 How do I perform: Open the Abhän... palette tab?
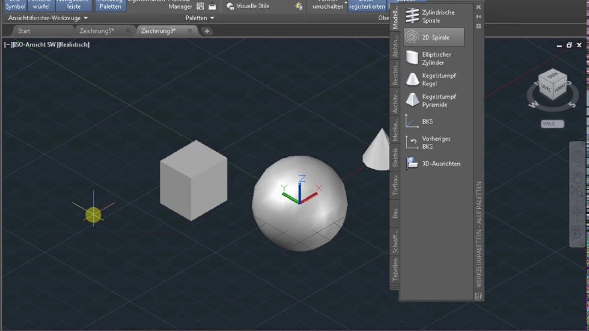(395, 46)
